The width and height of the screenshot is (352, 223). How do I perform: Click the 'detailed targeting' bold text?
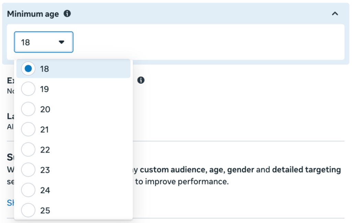(306, 170)
